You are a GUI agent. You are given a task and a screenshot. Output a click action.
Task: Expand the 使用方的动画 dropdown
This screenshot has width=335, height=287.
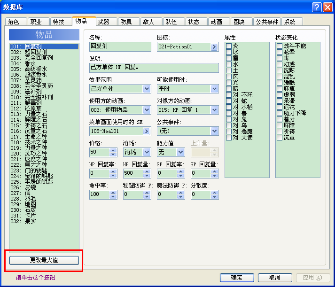pyautogui.click(x=147, y=110)
